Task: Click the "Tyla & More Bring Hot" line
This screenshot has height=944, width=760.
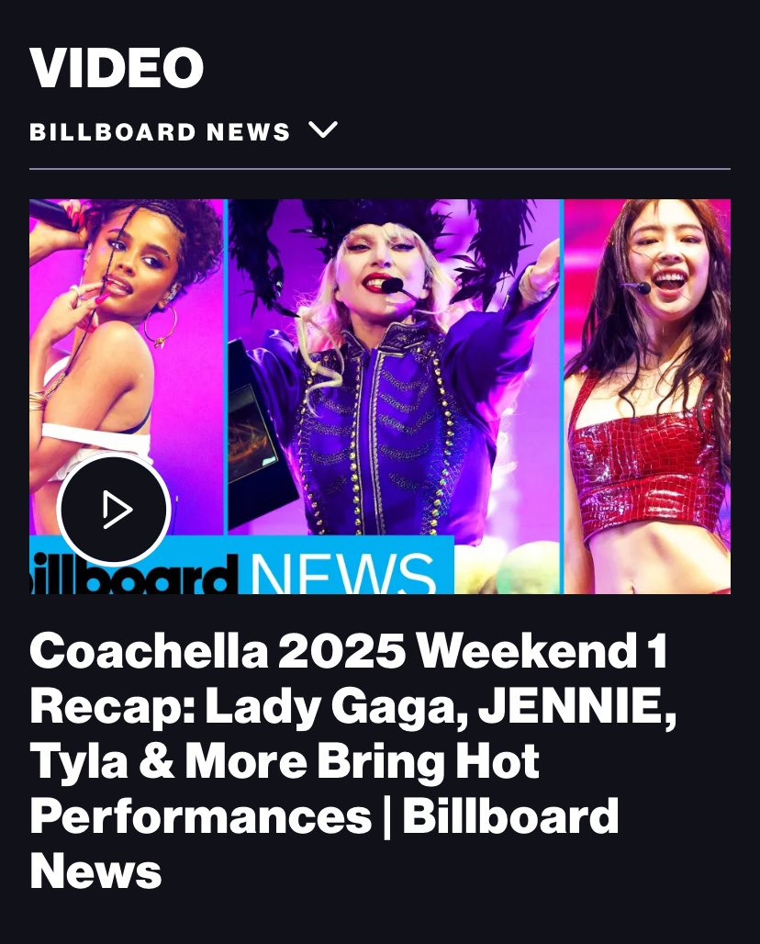Action: [285, 761]
